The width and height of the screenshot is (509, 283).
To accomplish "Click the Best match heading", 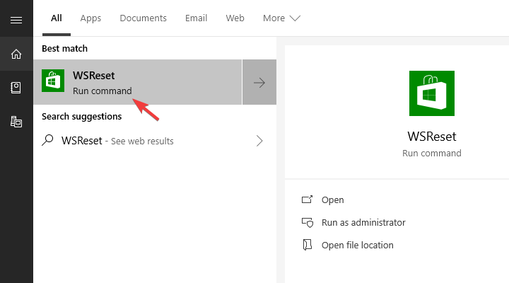I will (64, 48).
